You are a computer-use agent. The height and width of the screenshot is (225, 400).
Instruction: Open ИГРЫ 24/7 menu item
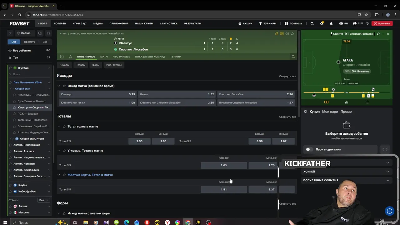80,23
